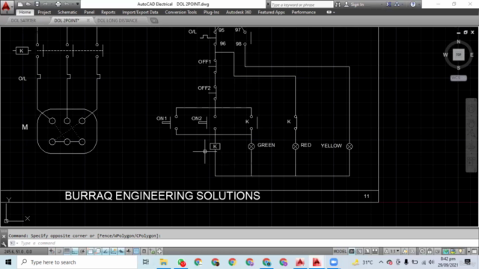
Task: Switch to the DOL LONG DISTANCE drawing tab
Action: (118, 20)
